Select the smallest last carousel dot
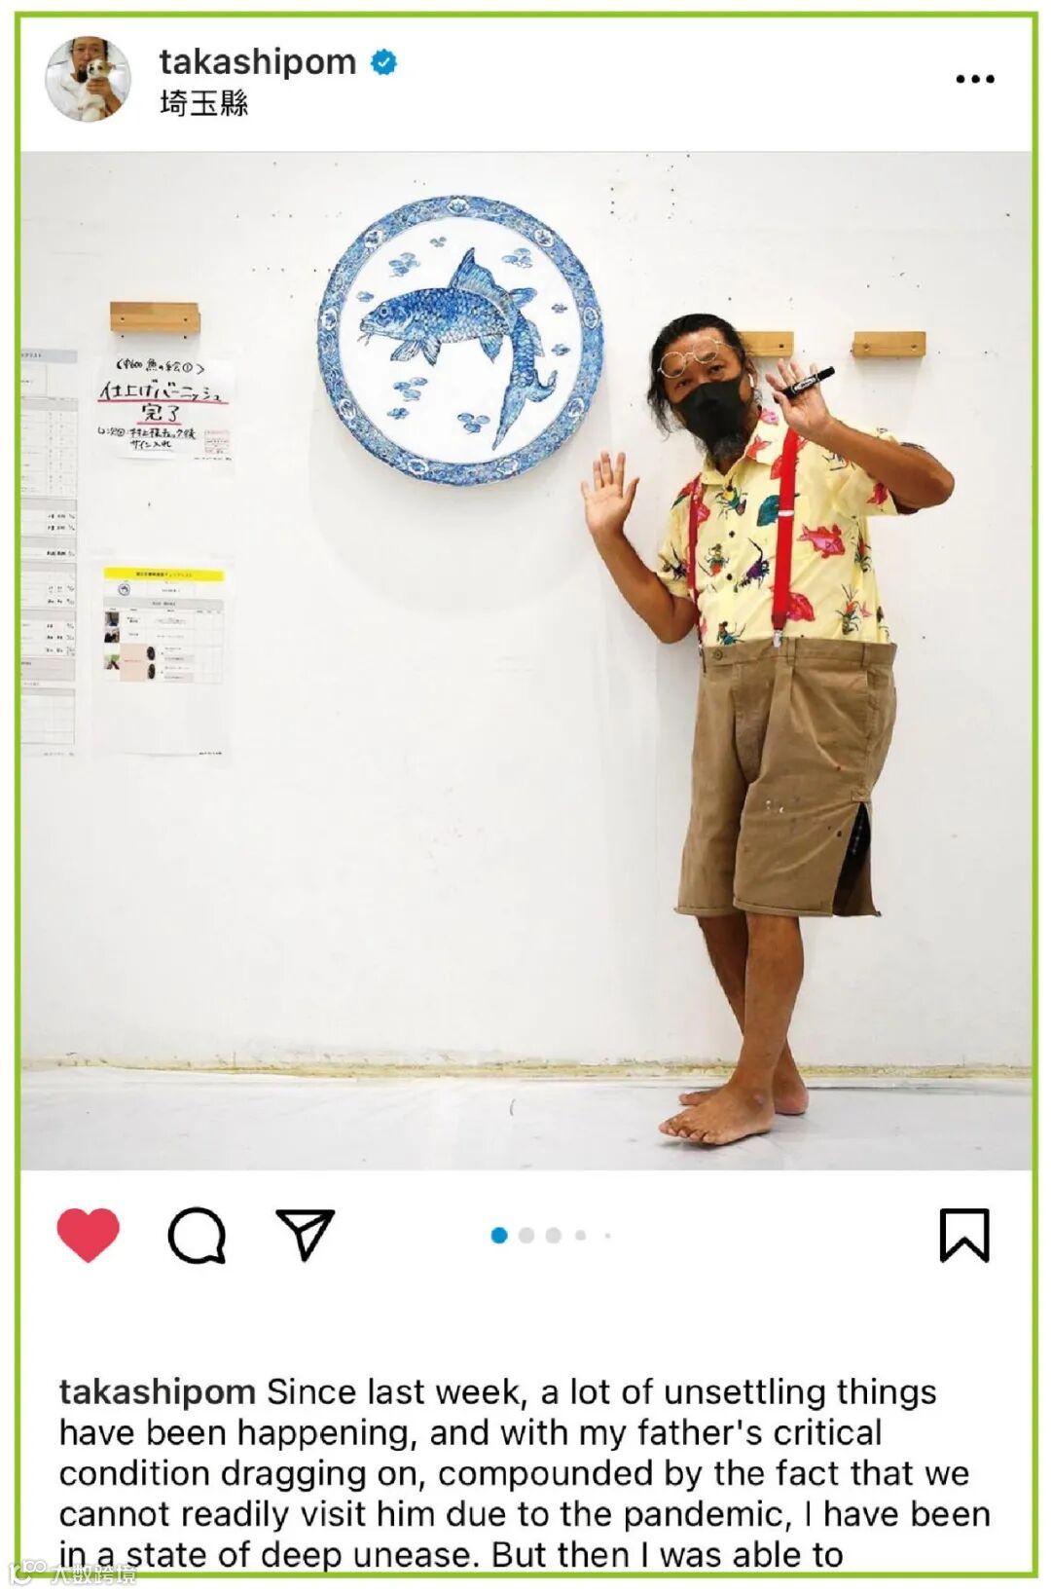The image size is (1051, 1593). 607,1235
